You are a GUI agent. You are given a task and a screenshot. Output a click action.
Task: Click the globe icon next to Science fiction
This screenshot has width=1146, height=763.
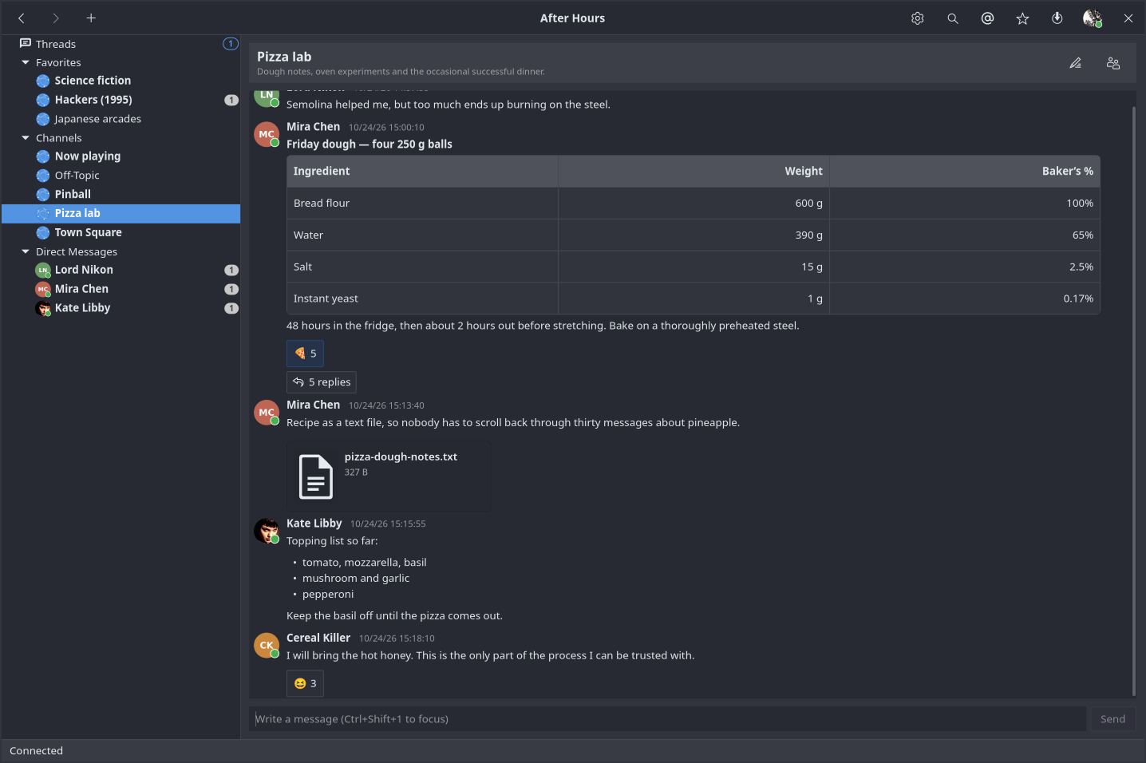tap(43, 81)
